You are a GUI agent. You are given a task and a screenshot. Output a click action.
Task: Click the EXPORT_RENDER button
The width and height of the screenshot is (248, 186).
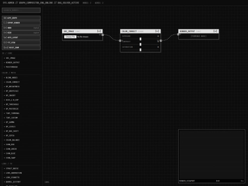coord(21,23)
